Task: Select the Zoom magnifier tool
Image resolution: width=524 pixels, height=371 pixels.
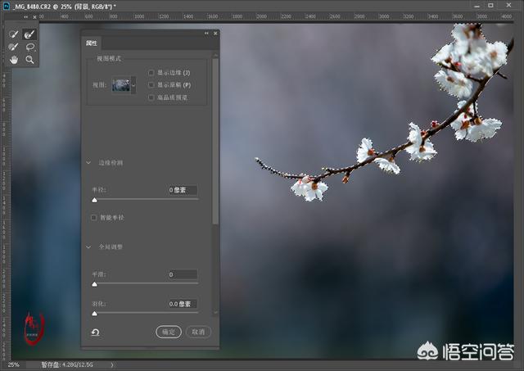Action: (29, 60)
